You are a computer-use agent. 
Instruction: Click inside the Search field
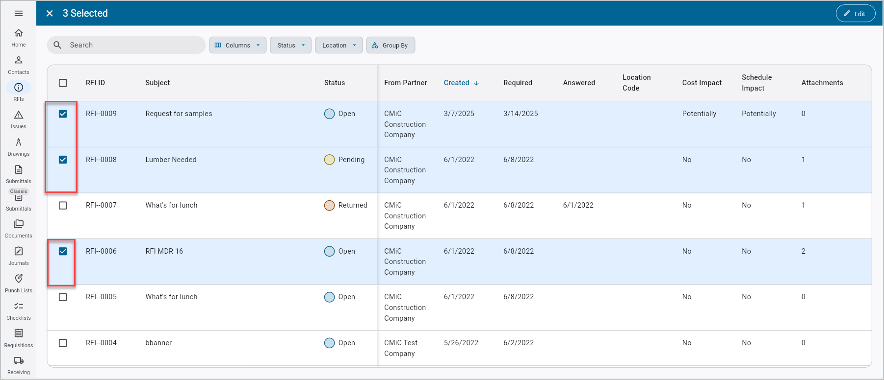[127, 45]
